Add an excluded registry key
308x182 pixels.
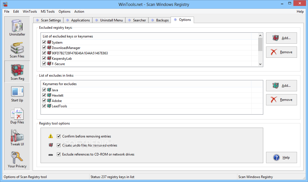tap(282, 38)
